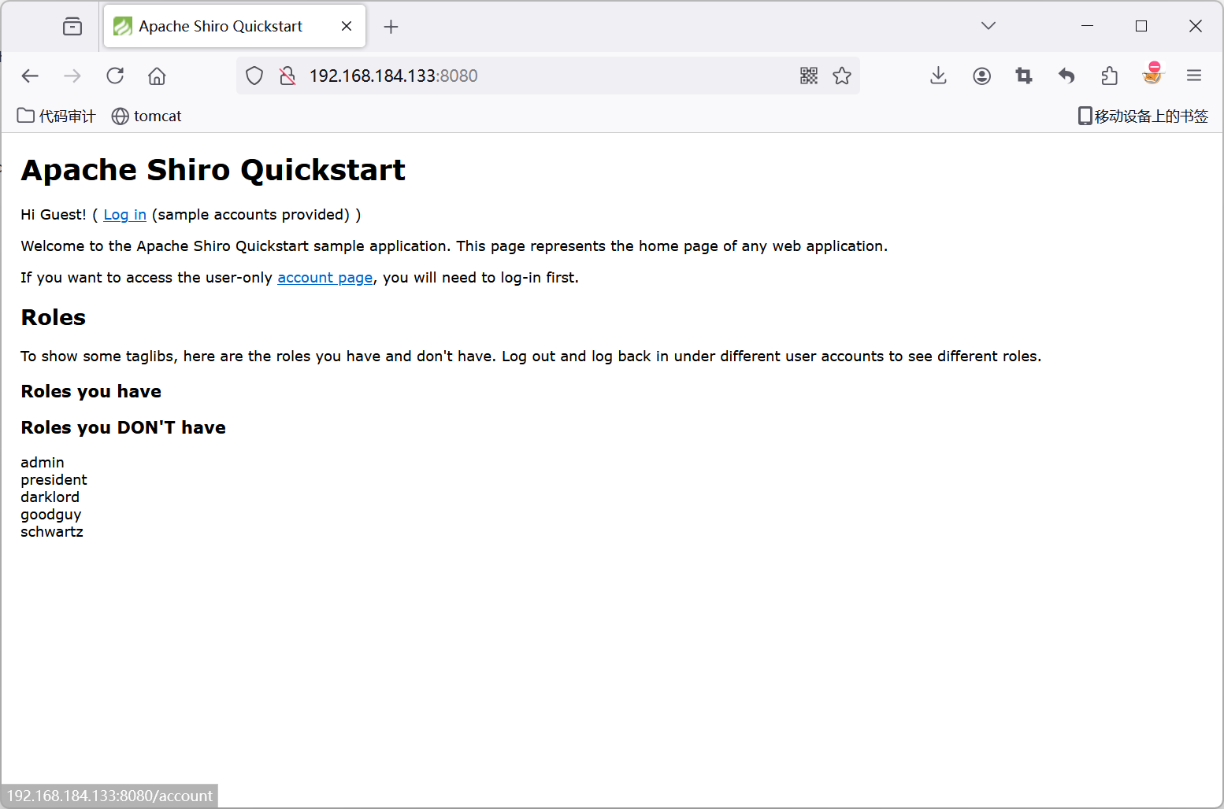Click the 'schwartz' role text
The width and height of the screenshot is (1224, 809).
tap(52, 532)
